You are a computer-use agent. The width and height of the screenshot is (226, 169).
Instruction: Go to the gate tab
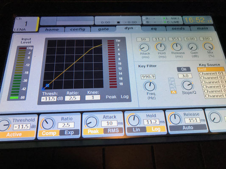coord(103,29)
